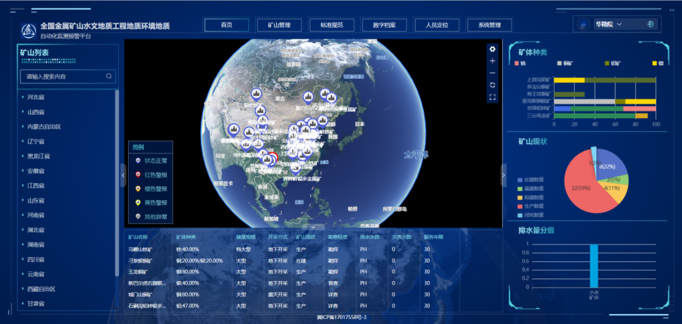Select 西藏自治区 in the mine list
This screenshot has height=324, width=682.
pos(41,289)
